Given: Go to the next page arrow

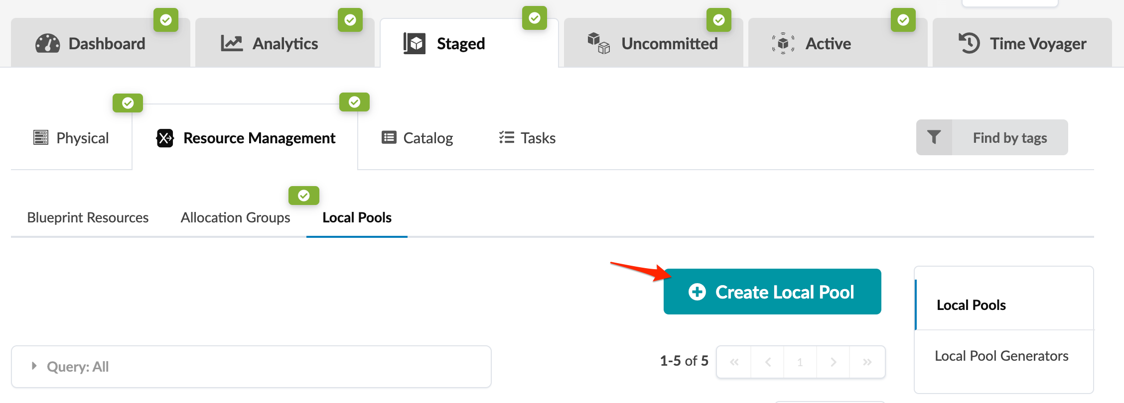Looking at the screenshot, I should coord(833,362).
